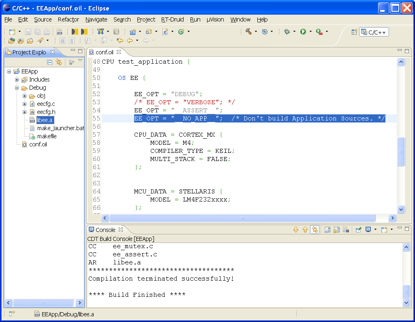Collapse the Debug folder tree node
Screen dimensions: 415x322
(17, 88)
